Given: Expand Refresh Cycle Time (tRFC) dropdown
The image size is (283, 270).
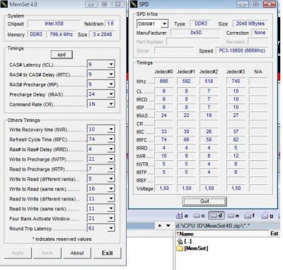Looking at the screenshot, I should pos(111,139).
